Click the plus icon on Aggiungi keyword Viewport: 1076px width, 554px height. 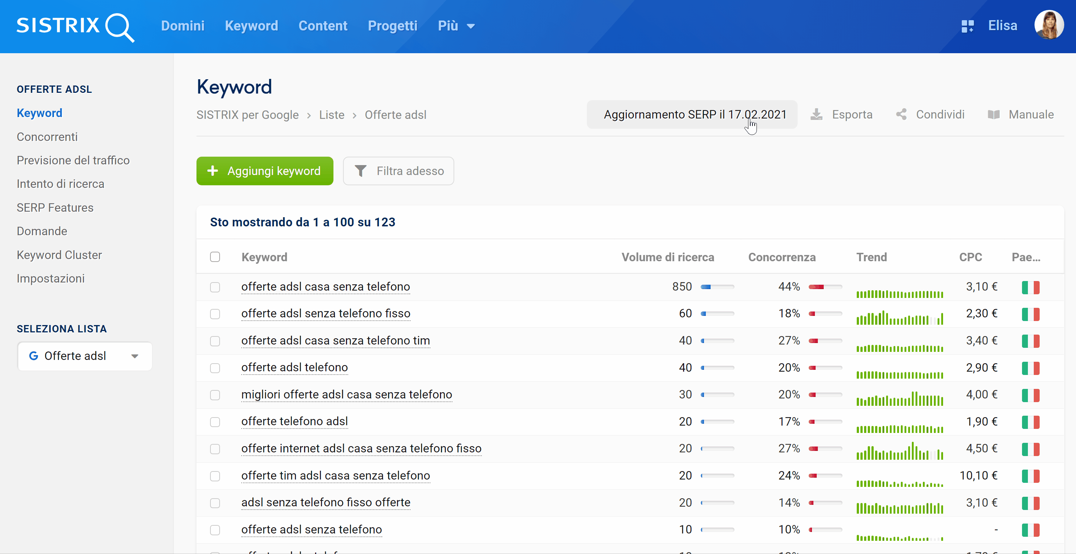click(x=213, y=171)
